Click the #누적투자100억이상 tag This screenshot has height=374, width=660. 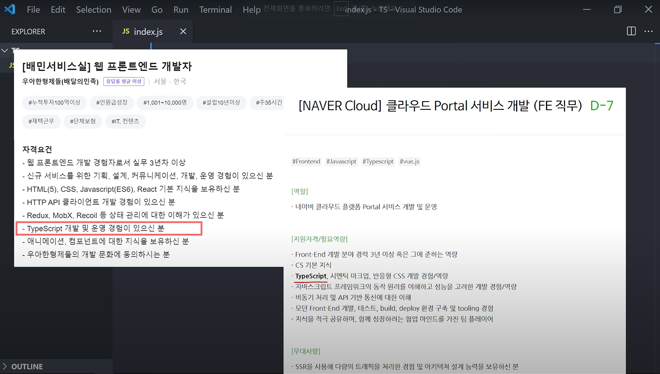[55, 102]
